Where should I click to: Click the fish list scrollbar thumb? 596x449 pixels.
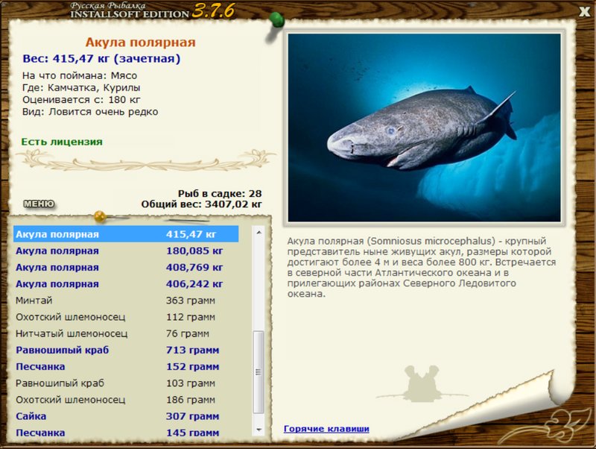(259, 371)
